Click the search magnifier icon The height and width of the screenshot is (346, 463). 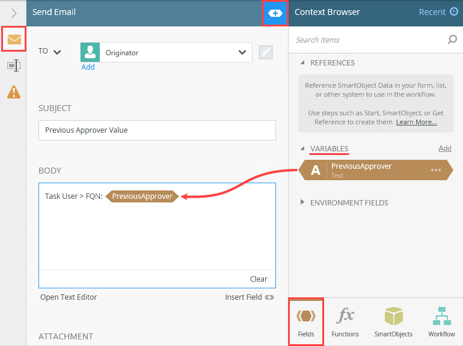(x=452, y=40)
